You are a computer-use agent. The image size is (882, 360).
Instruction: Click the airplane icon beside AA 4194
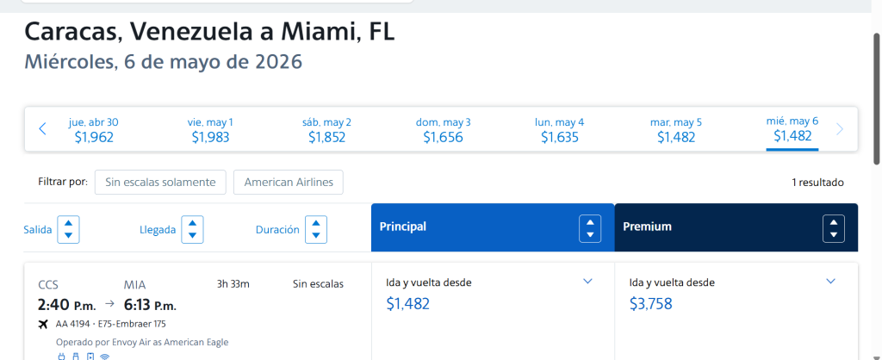click(44, 324)
